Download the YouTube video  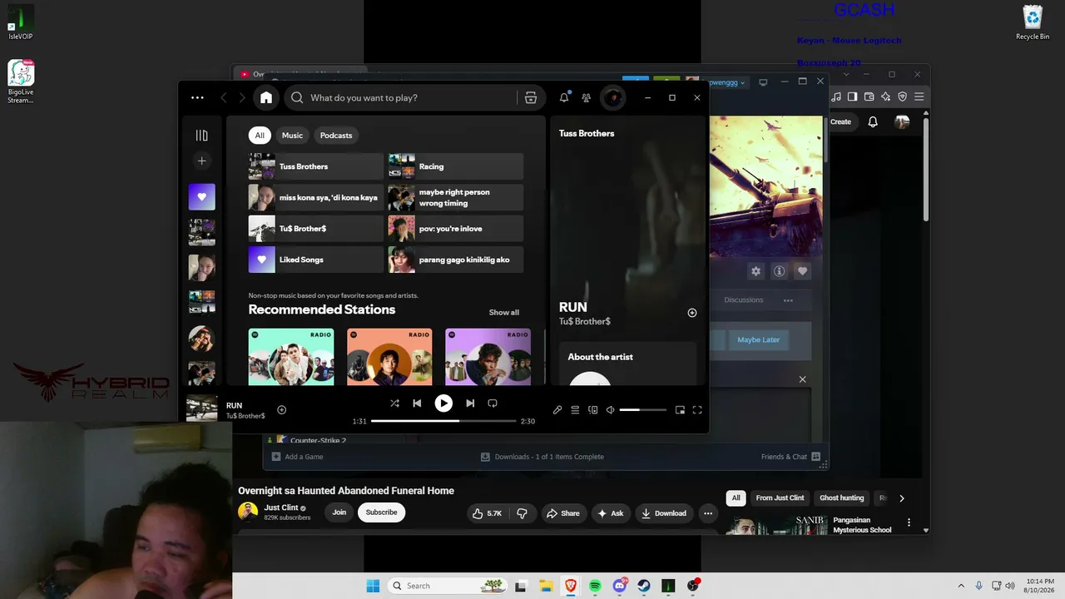pyautogui.click(x=663, y=513)
